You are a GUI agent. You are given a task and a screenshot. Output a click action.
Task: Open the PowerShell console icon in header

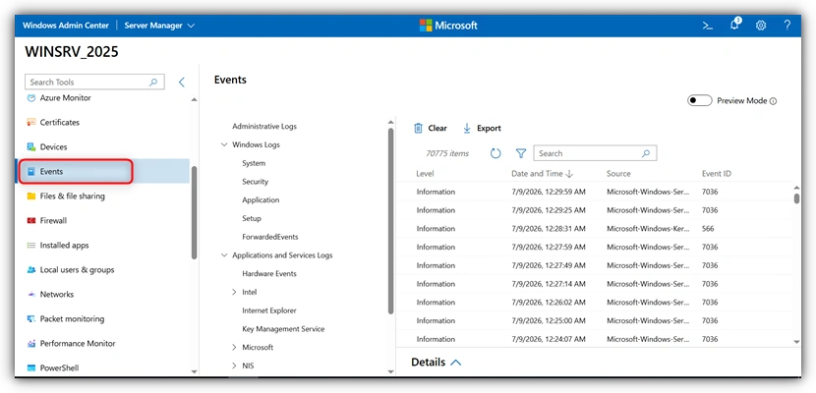pyautogui.click(x=707, y=26)
